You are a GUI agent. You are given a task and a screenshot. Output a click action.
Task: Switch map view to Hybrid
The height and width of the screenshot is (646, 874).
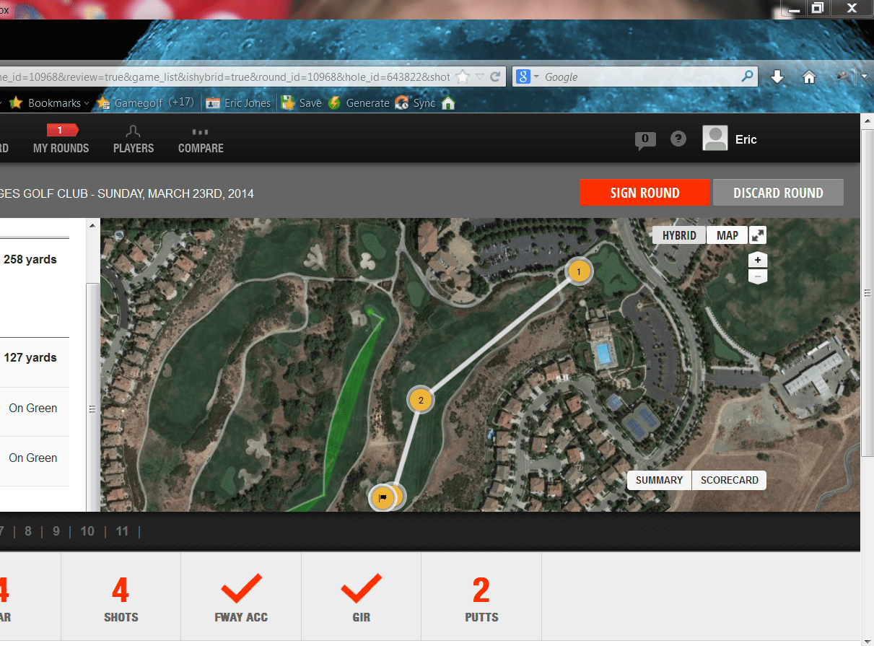(x=679, y=235)
